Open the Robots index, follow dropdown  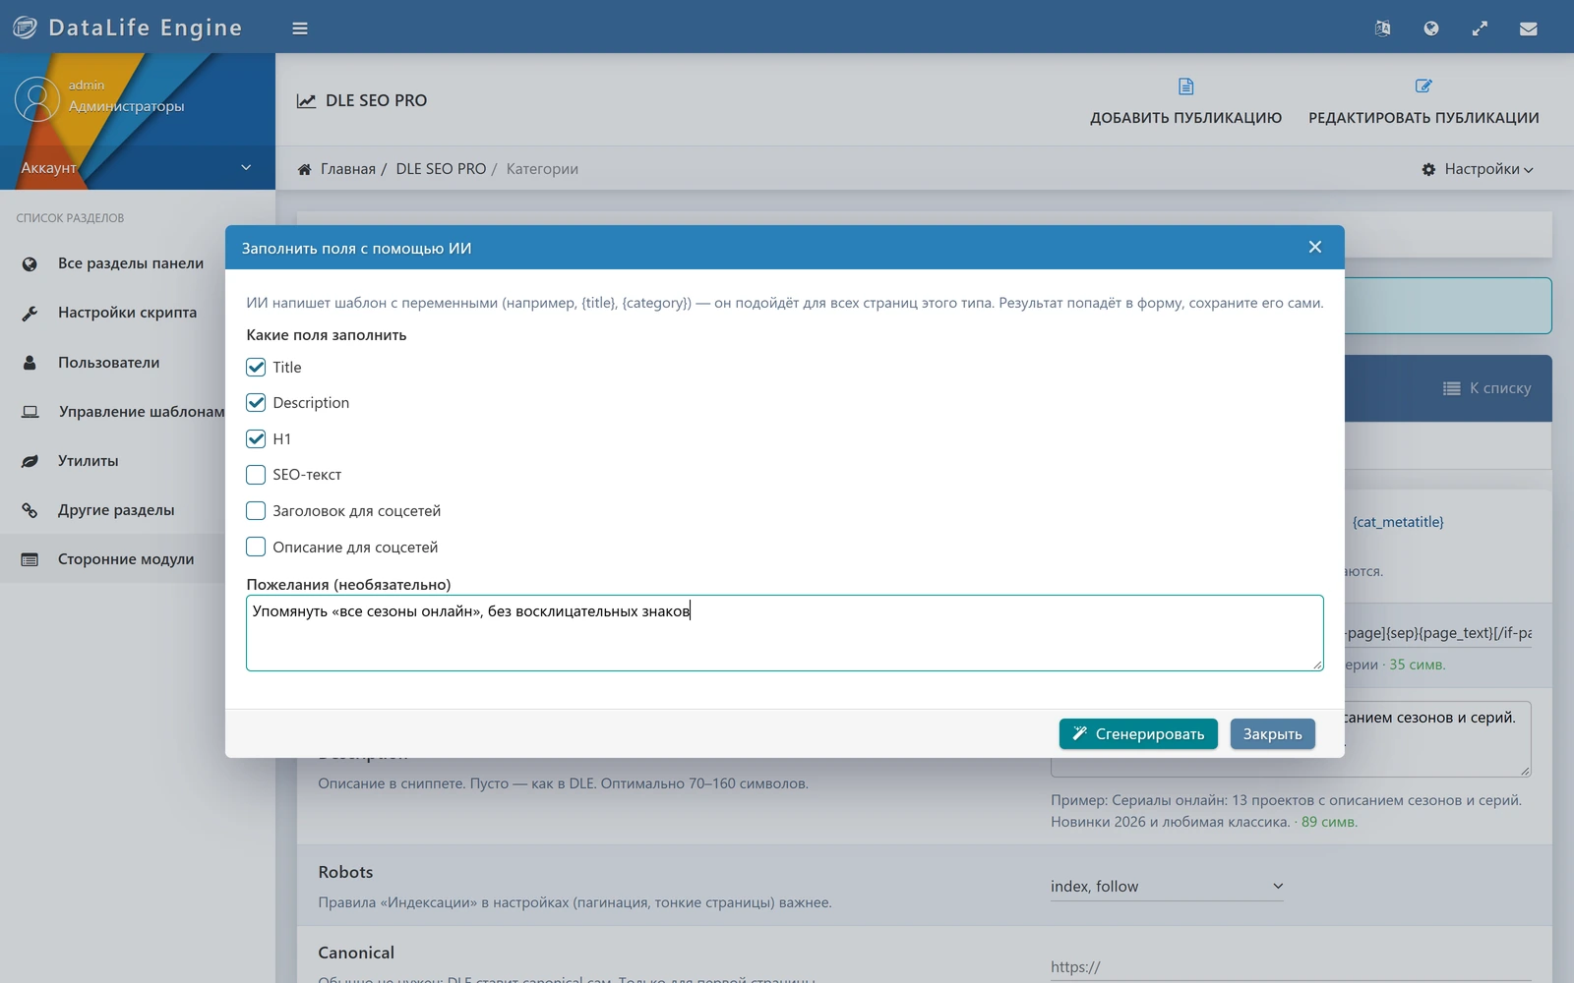coord(1167,886)
